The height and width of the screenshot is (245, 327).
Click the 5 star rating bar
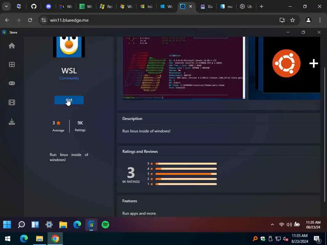[186, 164]
